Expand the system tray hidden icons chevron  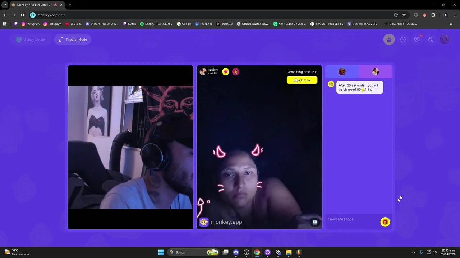pyautogui.click(x=413, y=252)
